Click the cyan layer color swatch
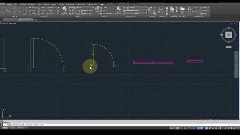Viewport: 240px width, 135px height. 77,7
